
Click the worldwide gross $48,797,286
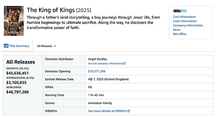(17, 92)
